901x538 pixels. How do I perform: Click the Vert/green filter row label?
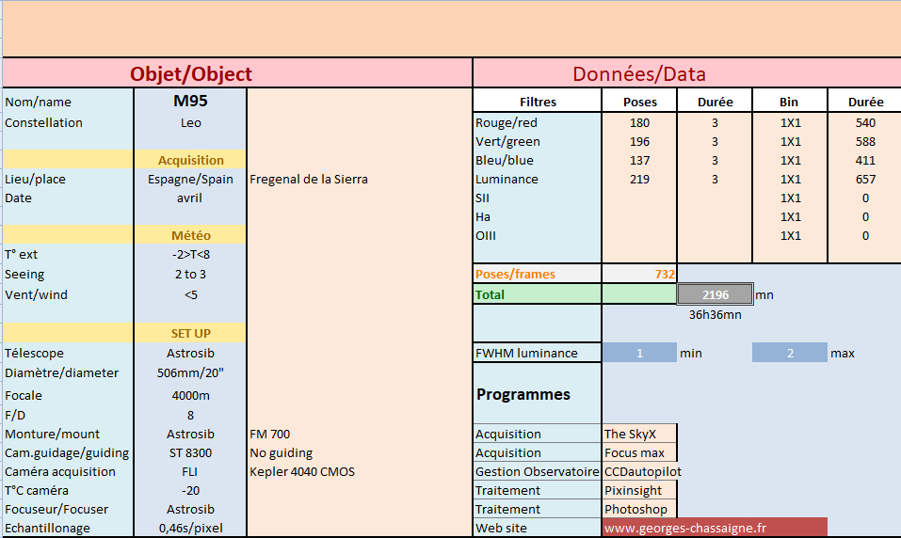[x=537, y=141]
